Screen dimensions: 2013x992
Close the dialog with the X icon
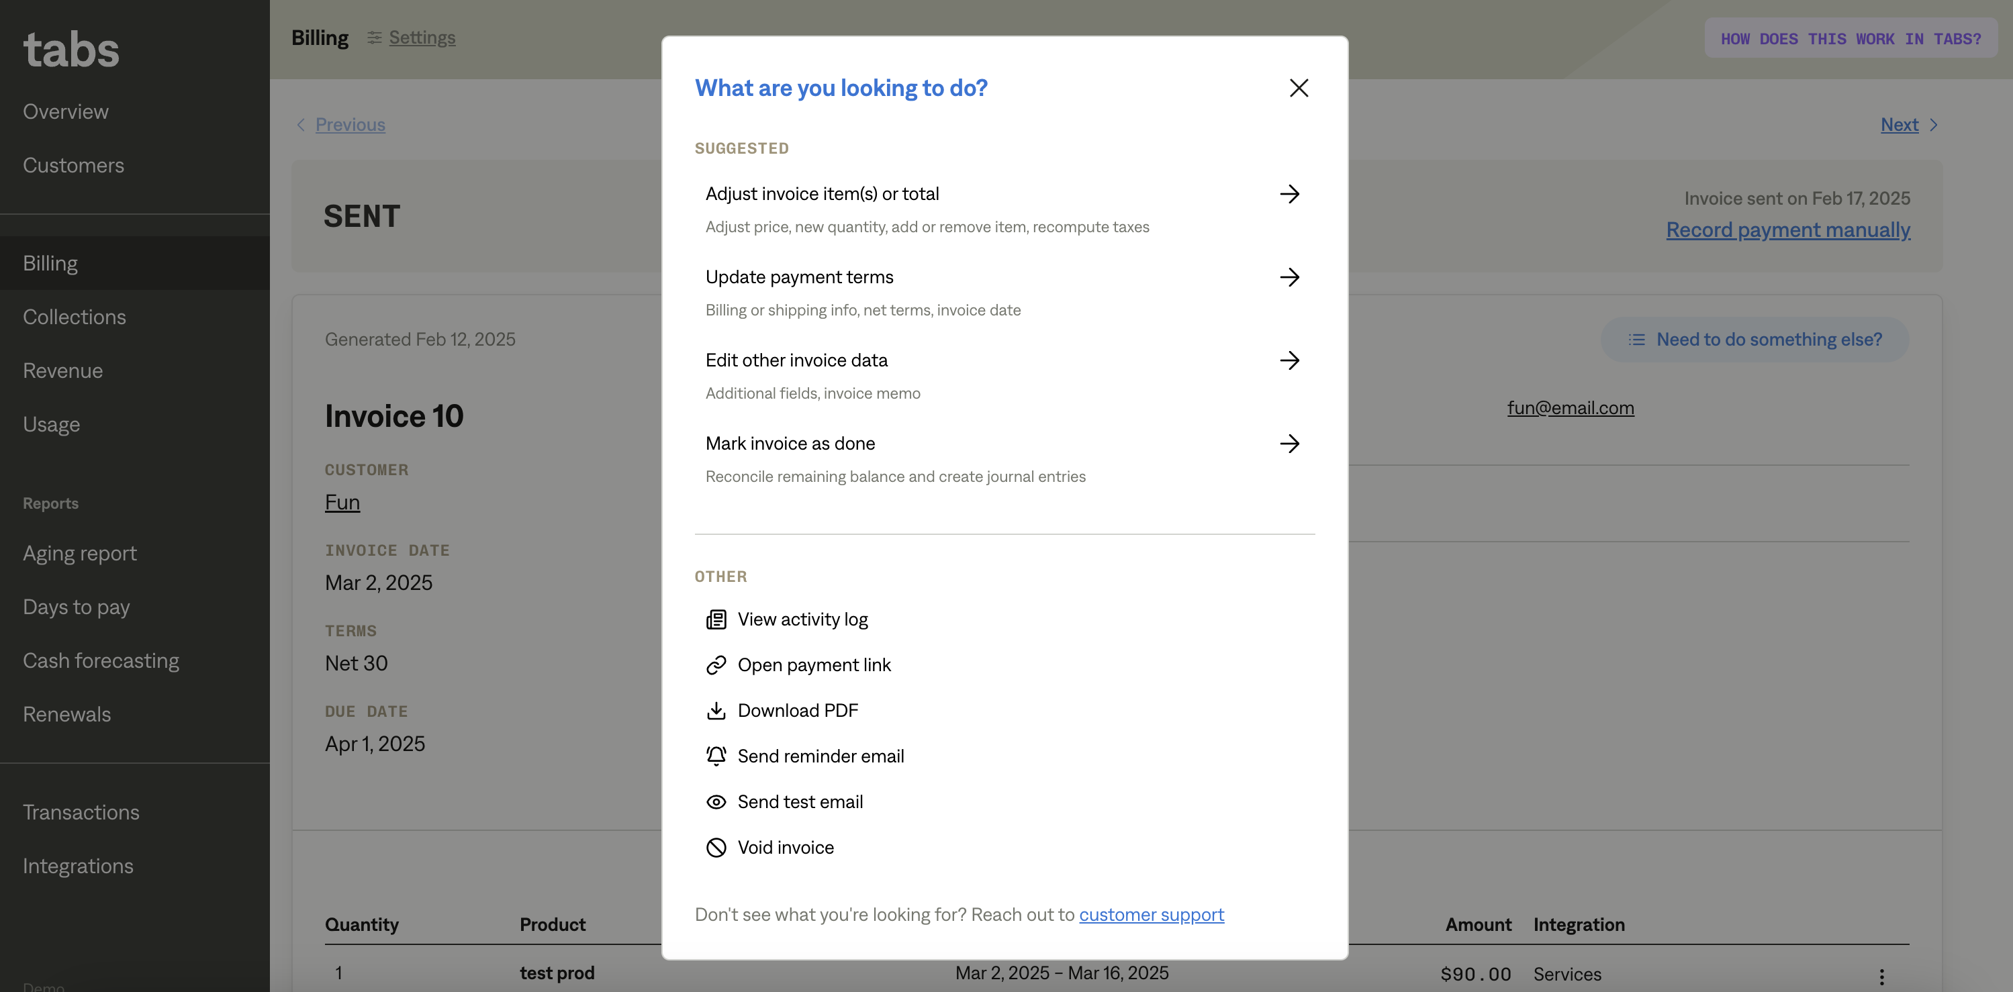tap(1299, 89)
